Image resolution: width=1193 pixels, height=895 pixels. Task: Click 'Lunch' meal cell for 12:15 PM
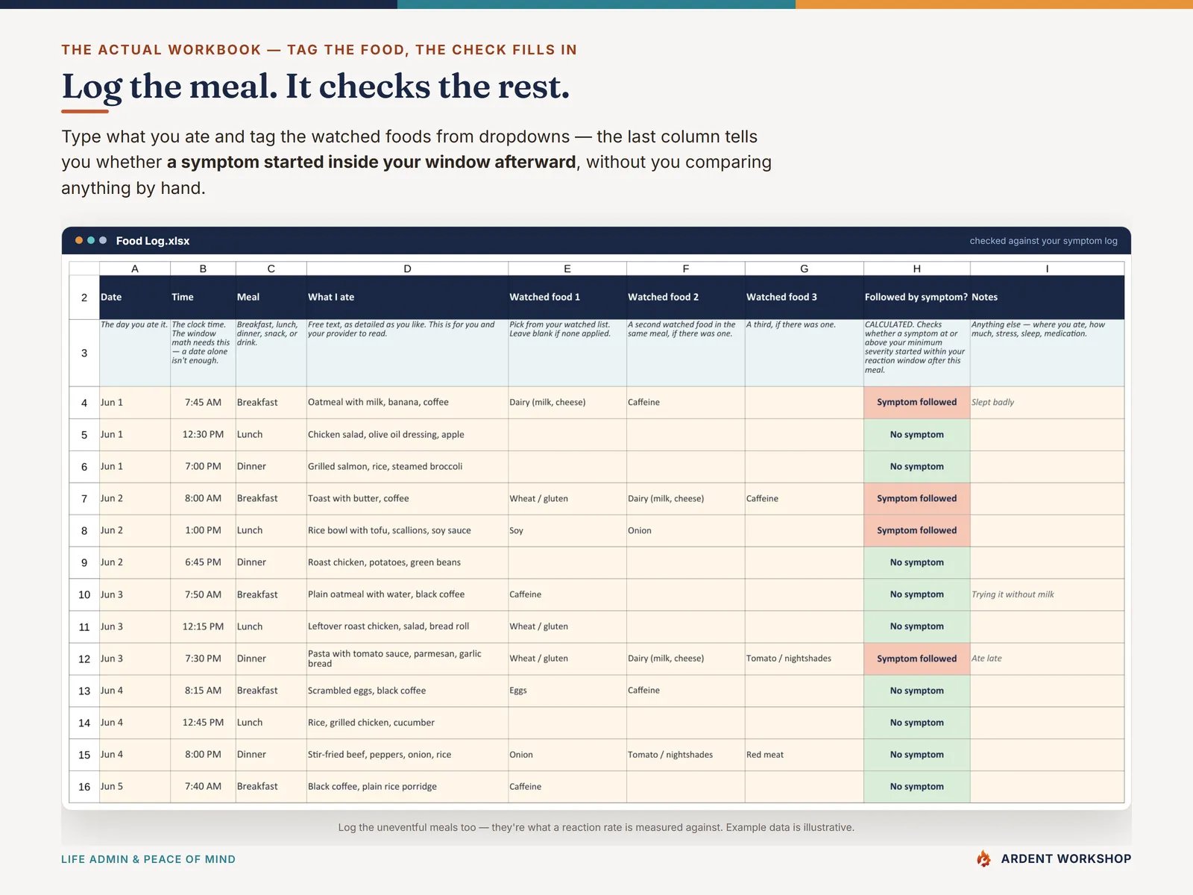[271, 627]
